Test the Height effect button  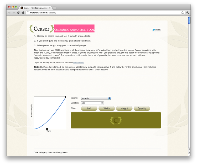click(124, 109)
